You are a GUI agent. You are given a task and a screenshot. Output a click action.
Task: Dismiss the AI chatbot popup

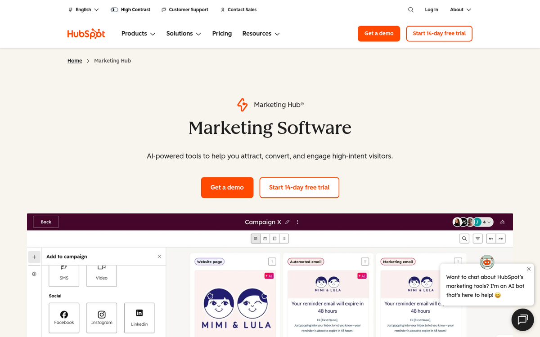pyautogui.click(x=528, y=269)
